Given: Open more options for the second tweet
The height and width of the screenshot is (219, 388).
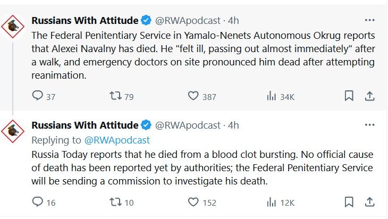Looking at the screenshot, I should 369,125.
